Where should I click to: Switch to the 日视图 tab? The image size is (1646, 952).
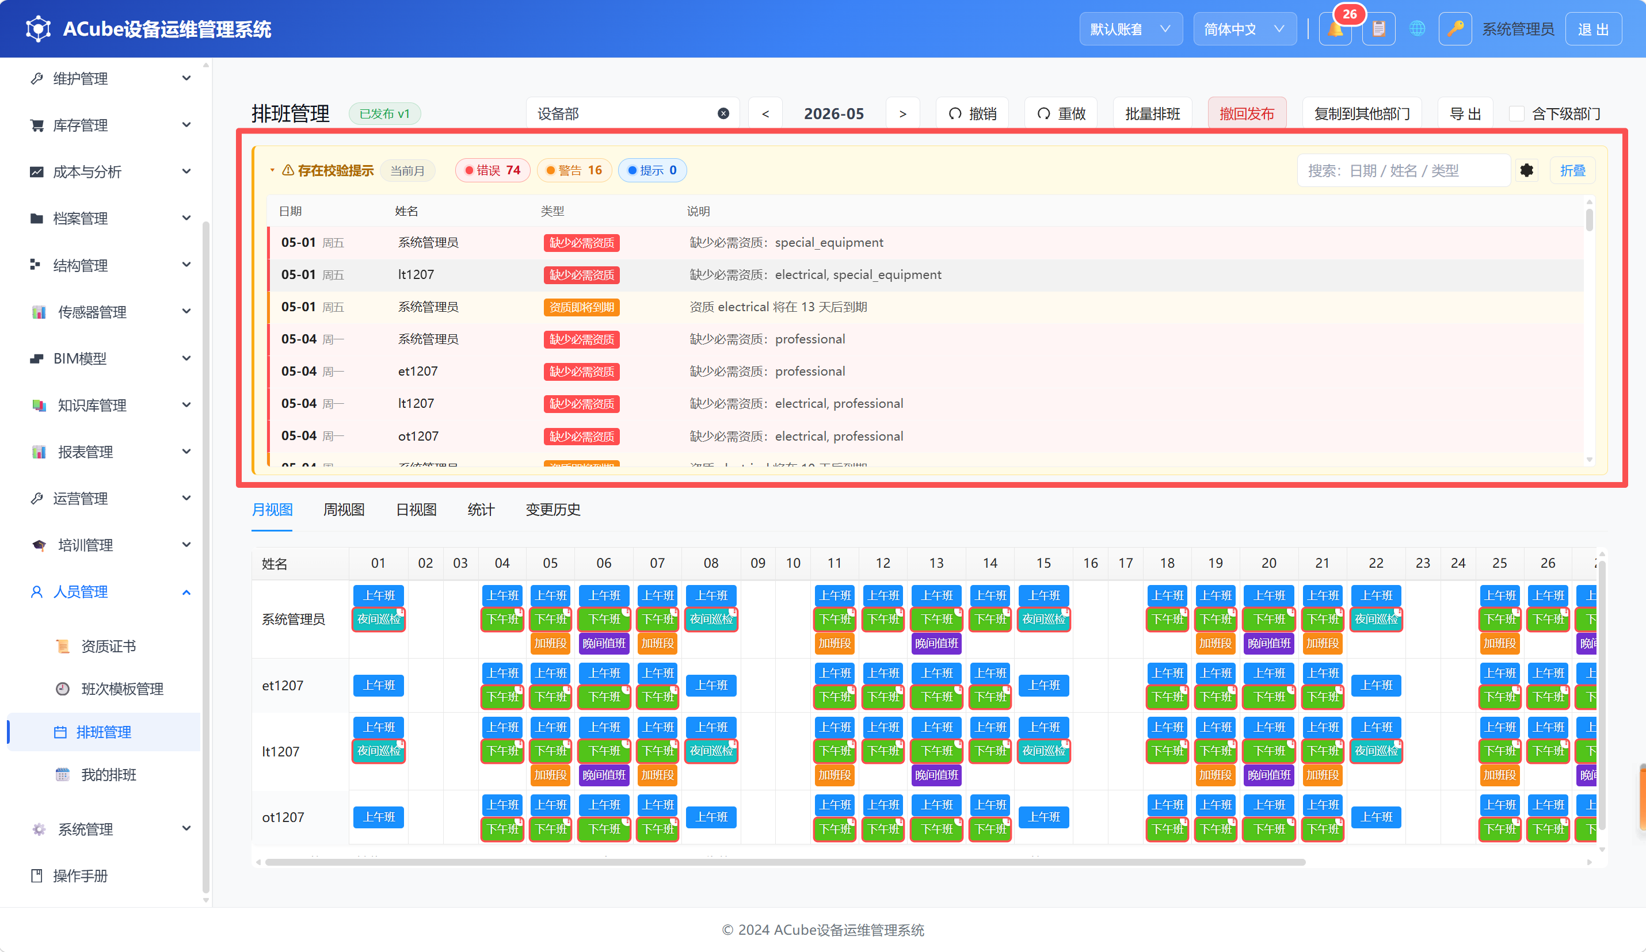point(416,509)
